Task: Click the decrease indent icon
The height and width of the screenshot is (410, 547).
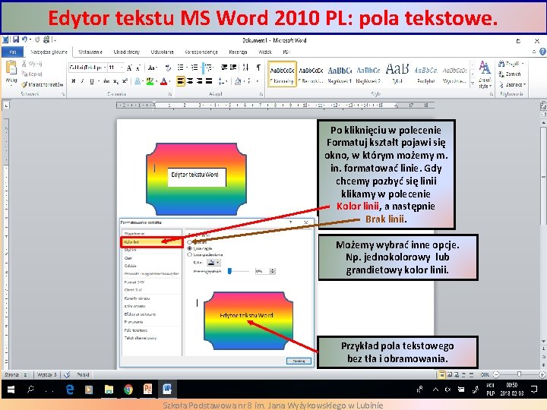Action: click(224, 68)
